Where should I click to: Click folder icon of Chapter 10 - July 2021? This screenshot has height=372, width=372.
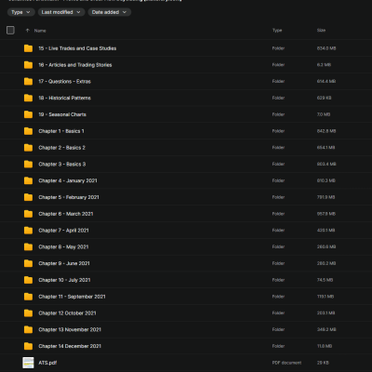click(x=28, y=280)
